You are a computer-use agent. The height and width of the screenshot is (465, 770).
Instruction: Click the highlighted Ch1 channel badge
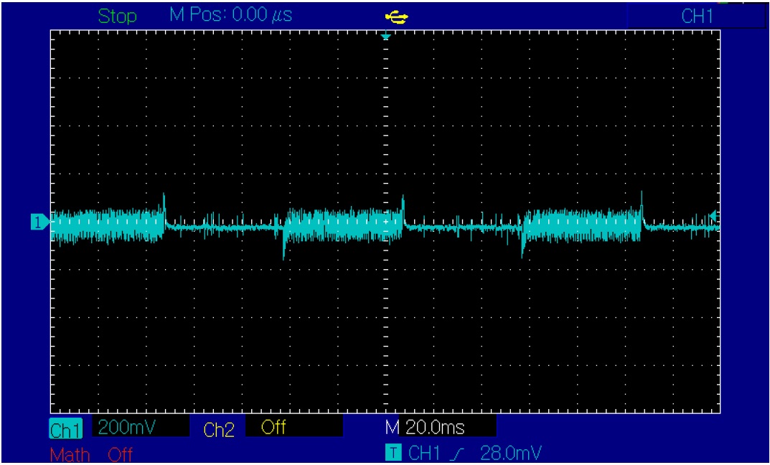pyautogui.click(x=65, y=429)
